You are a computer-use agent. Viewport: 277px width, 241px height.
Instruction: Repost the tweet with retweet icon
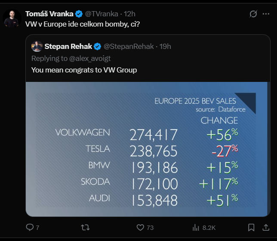pyautogui.click(x=85, y=227)
